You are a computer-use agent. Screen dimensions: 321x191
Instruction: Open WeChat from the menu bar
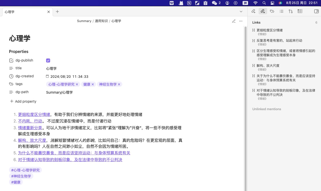(x=214, y=3)
